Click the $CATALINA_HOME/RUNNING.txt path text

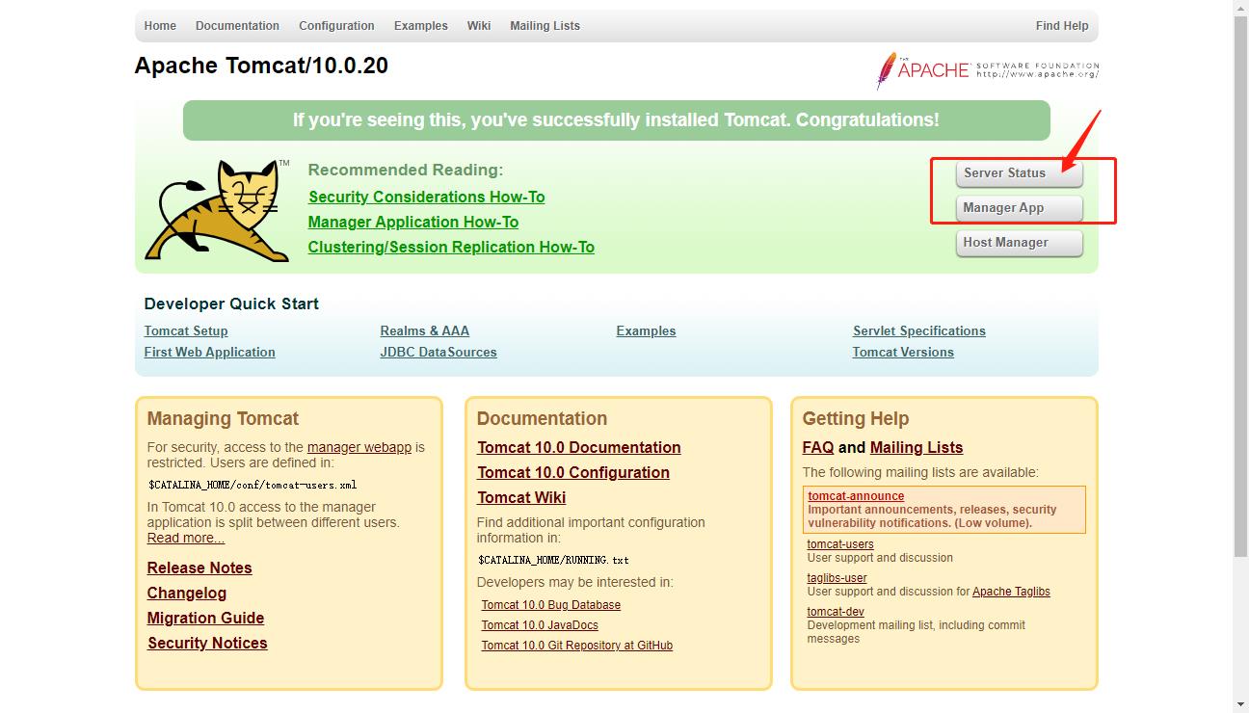(x=553, y=560)
